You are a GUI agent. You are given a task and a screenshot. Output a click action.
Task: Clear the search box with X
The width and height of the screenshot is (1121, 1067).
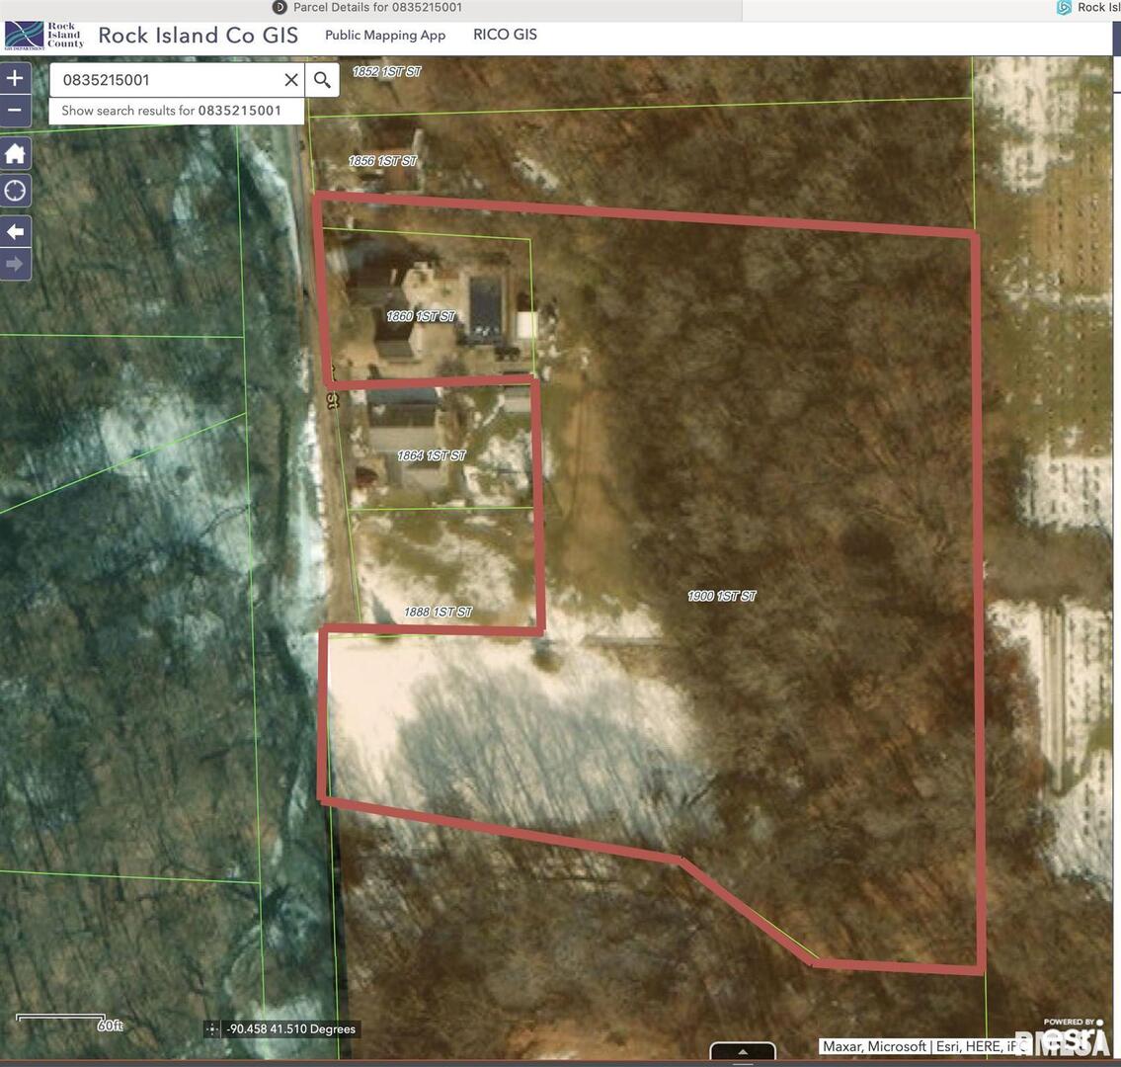291,80
